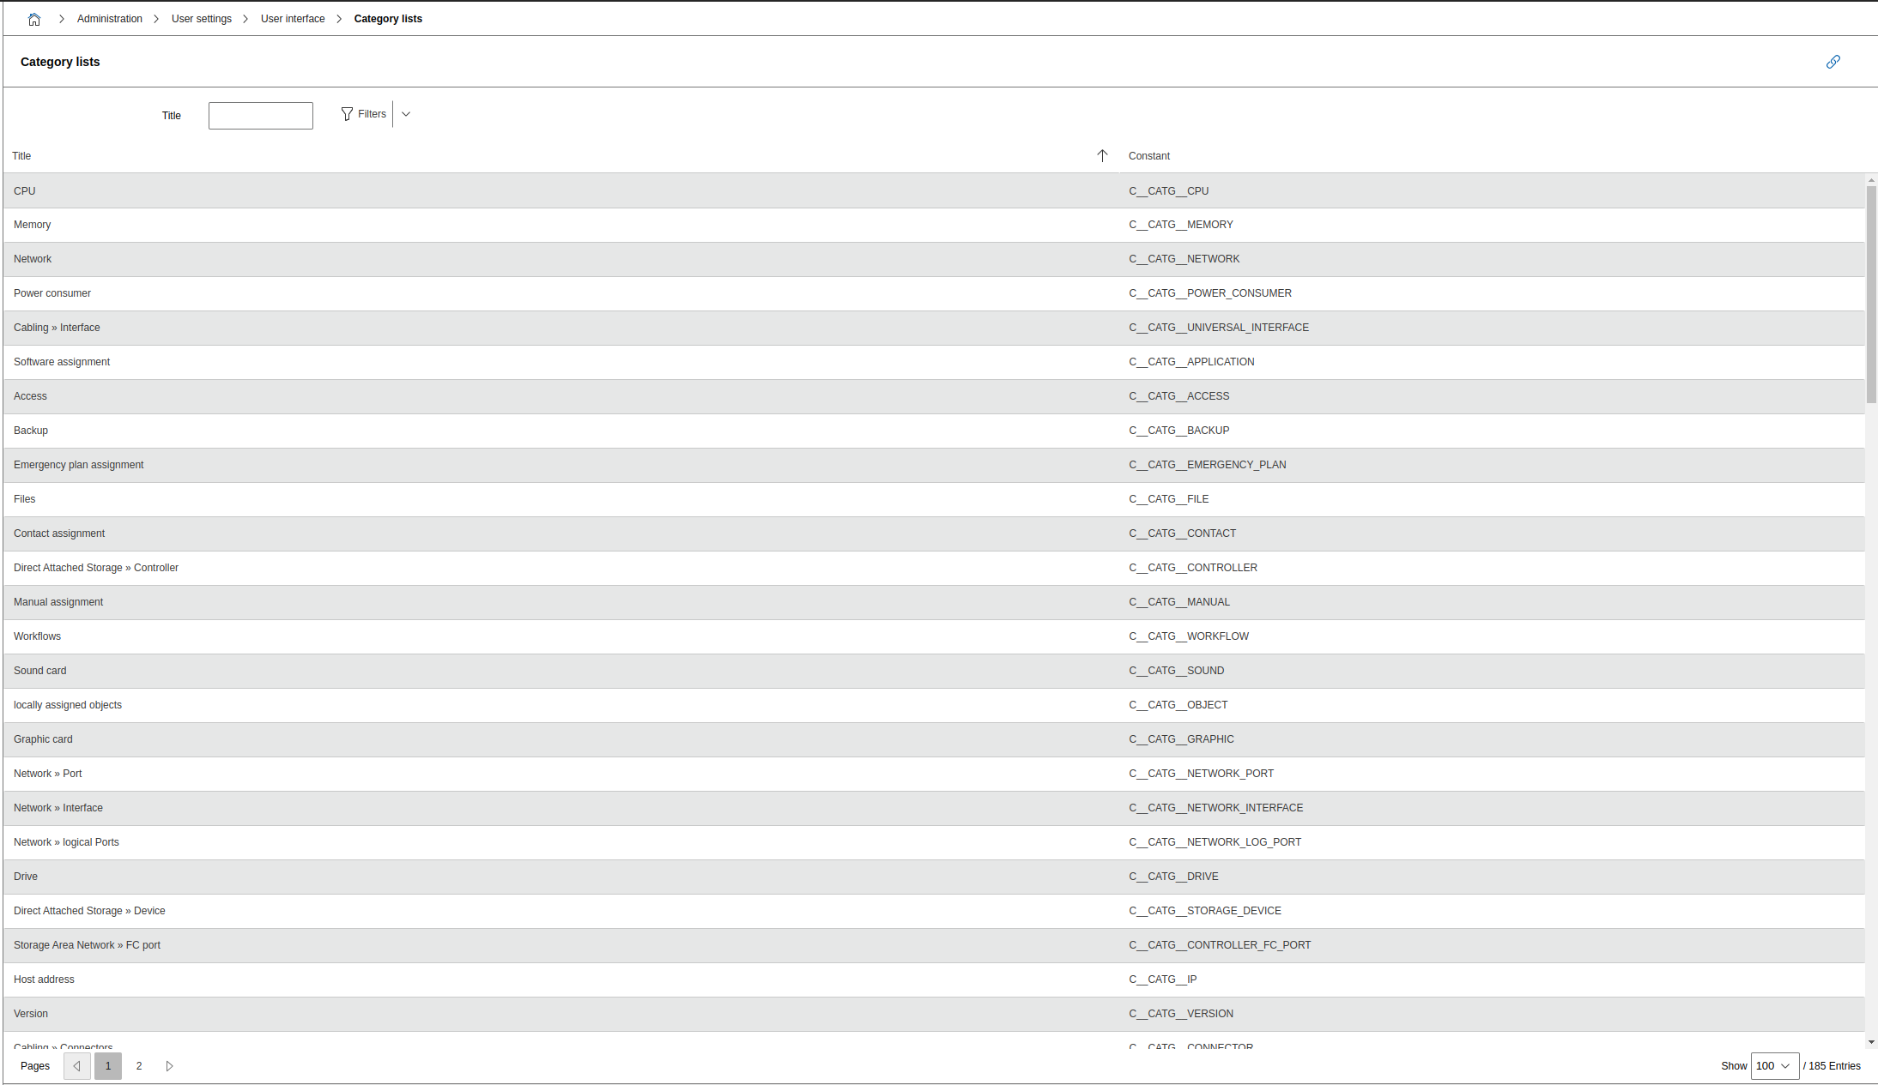Click constant C__CATG__CONTROLLER_FC_PORT
The height and width of the screenshot is (1085, 1878).
[1220, 945]
